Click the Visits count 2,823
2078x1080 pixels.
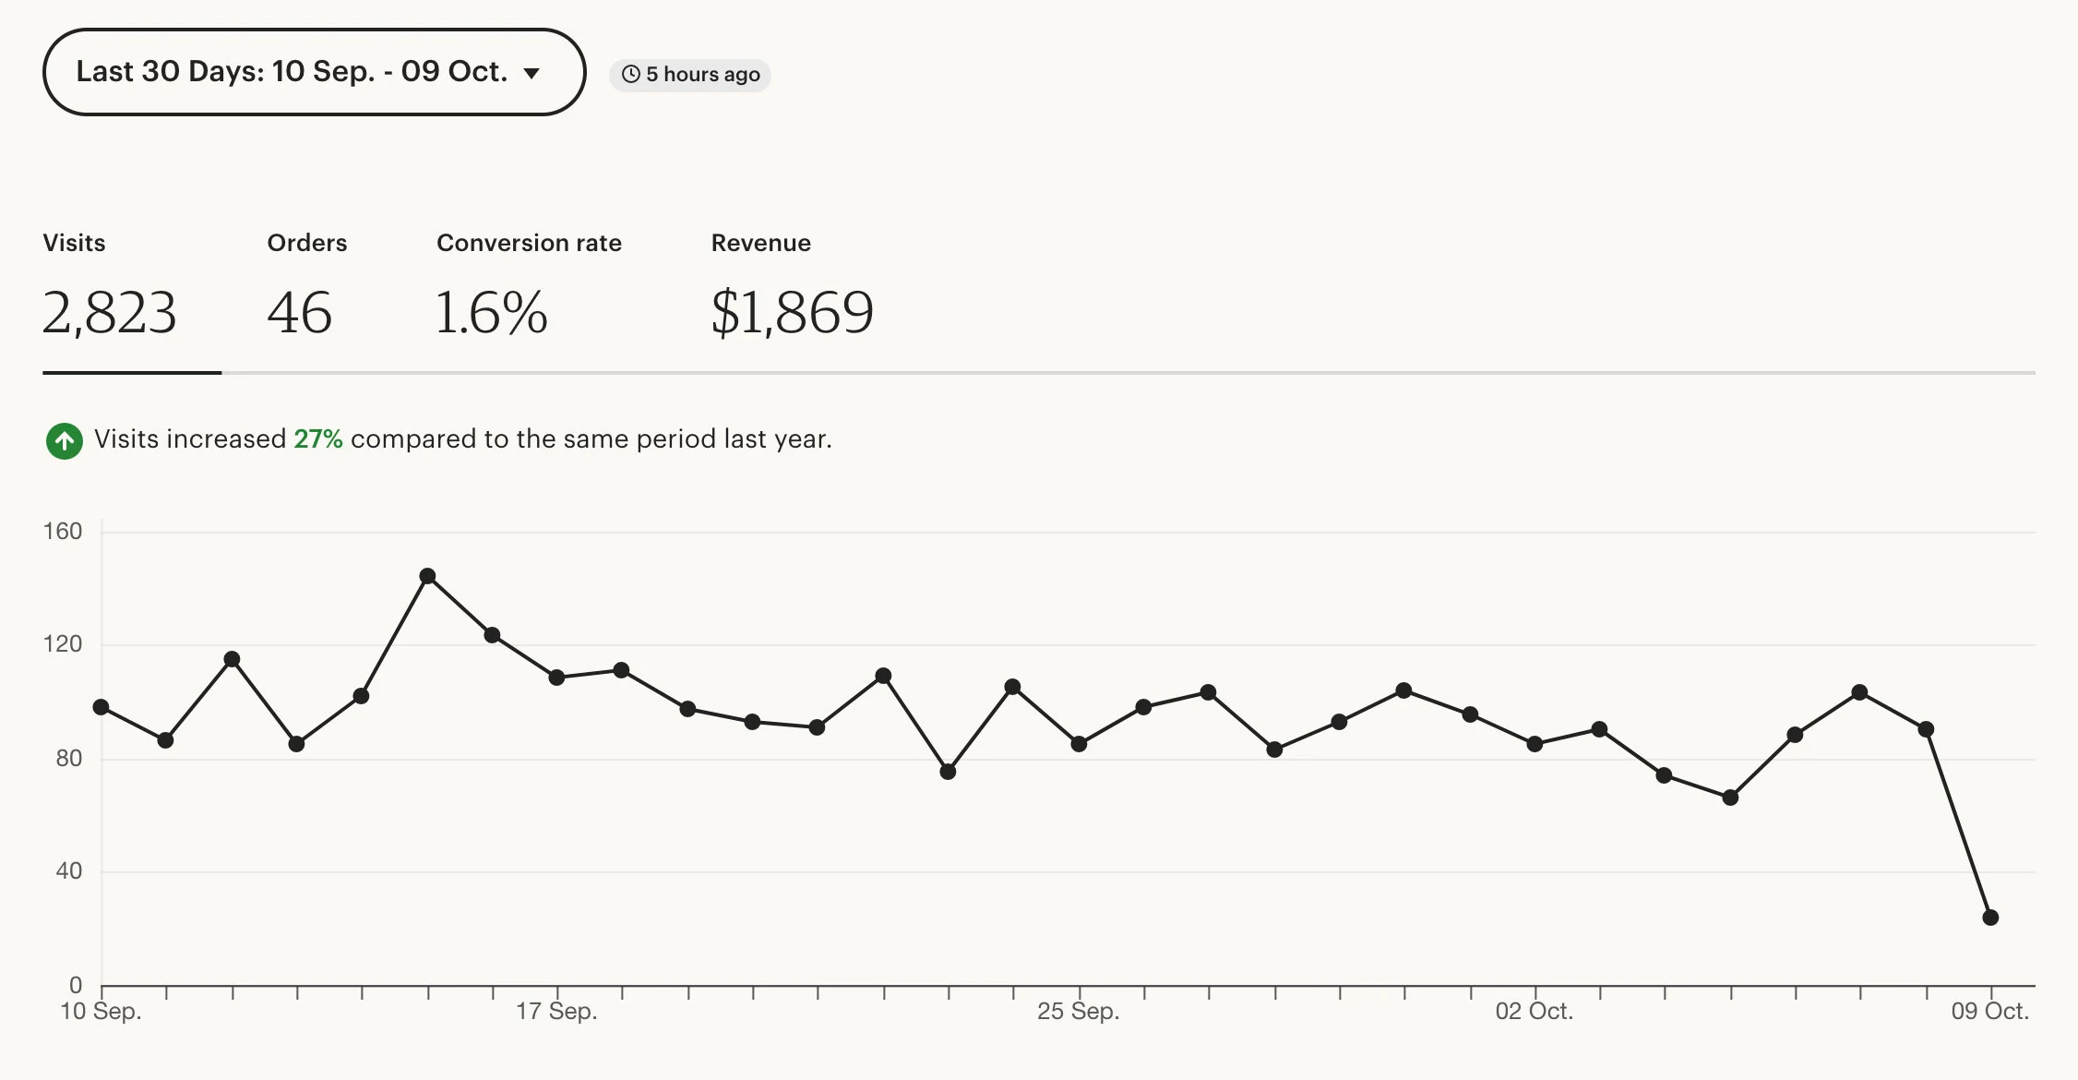(x=112, y=314)
